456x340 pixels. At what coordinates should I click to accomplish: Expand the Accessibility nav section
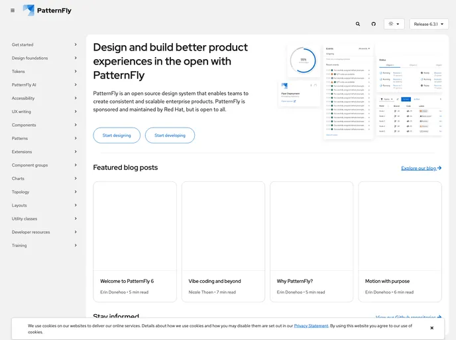(44, 98)
